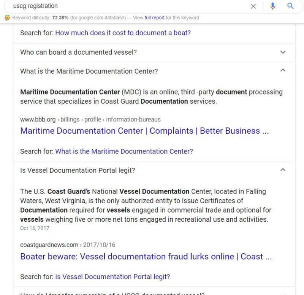Click the "Who can board a documented vessel?" question
The image size is (304, 295).
[78, 52]
